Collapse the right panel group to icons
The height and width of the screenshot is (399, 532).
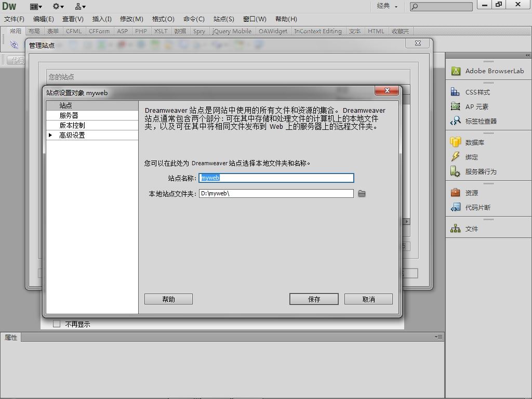[x=527, y=55]
